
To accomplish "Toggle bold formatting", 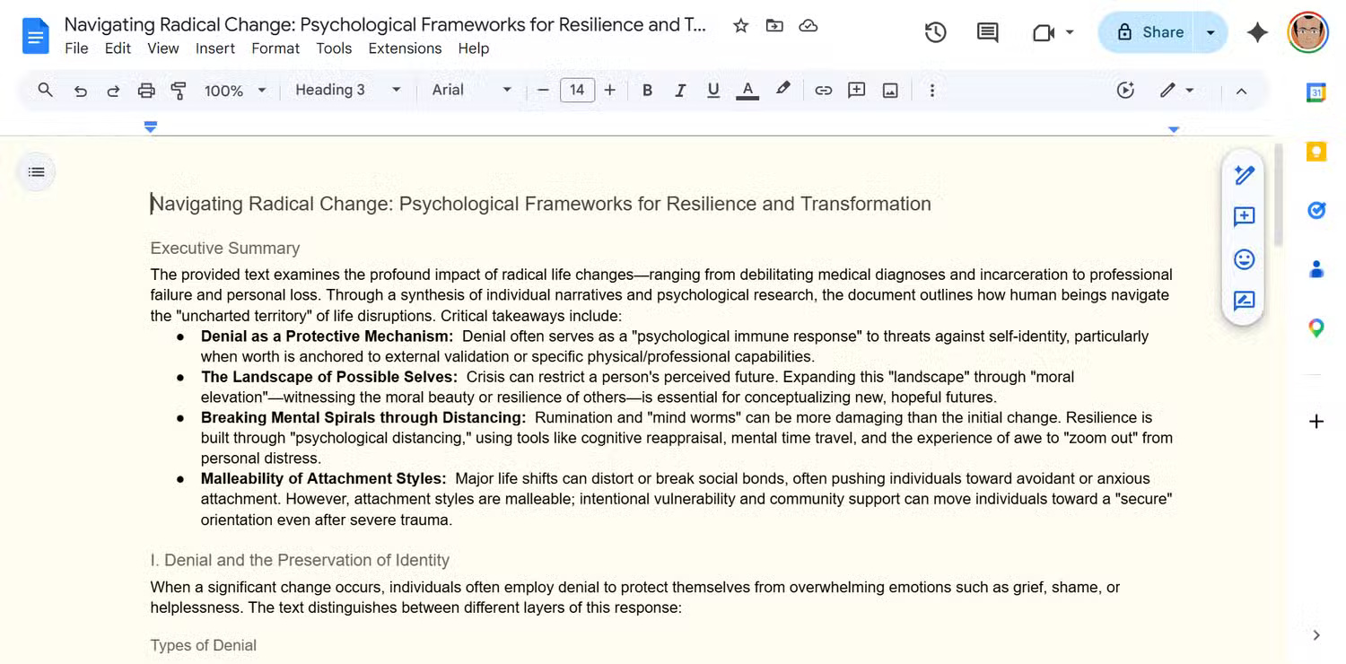I will click(646, 90).
